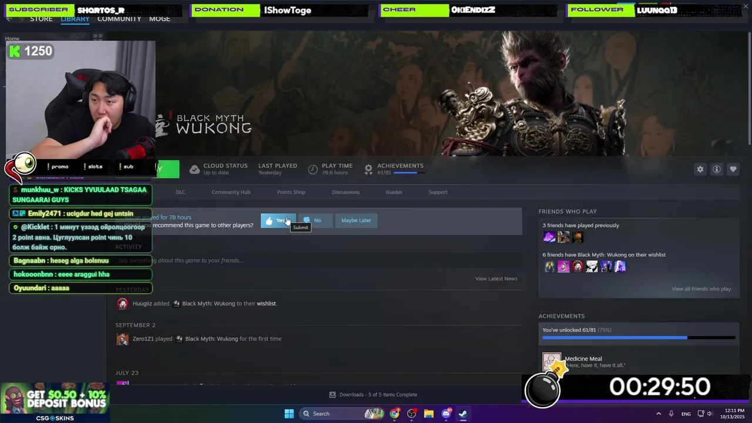Open the Community Hub tab

pos(231,192)
